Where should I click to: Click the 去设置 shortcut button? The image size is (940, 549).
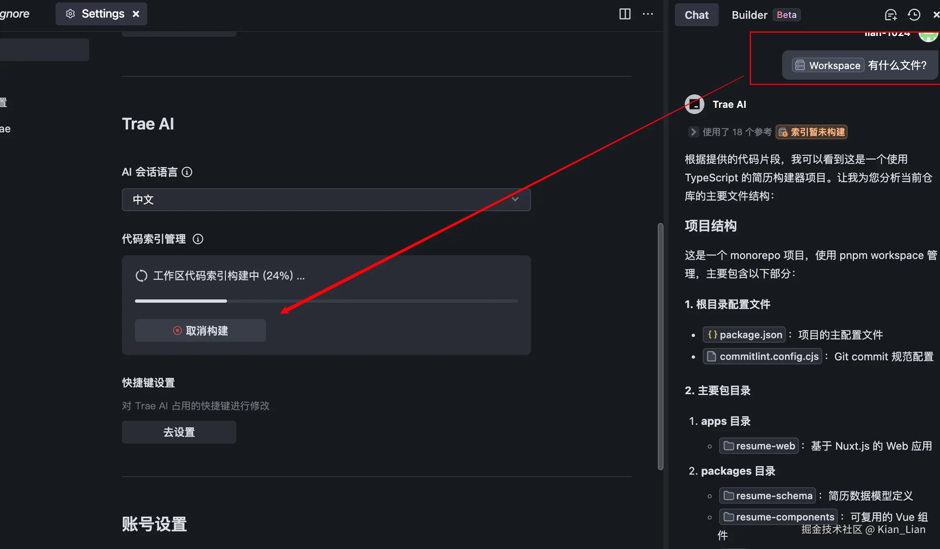179,432
